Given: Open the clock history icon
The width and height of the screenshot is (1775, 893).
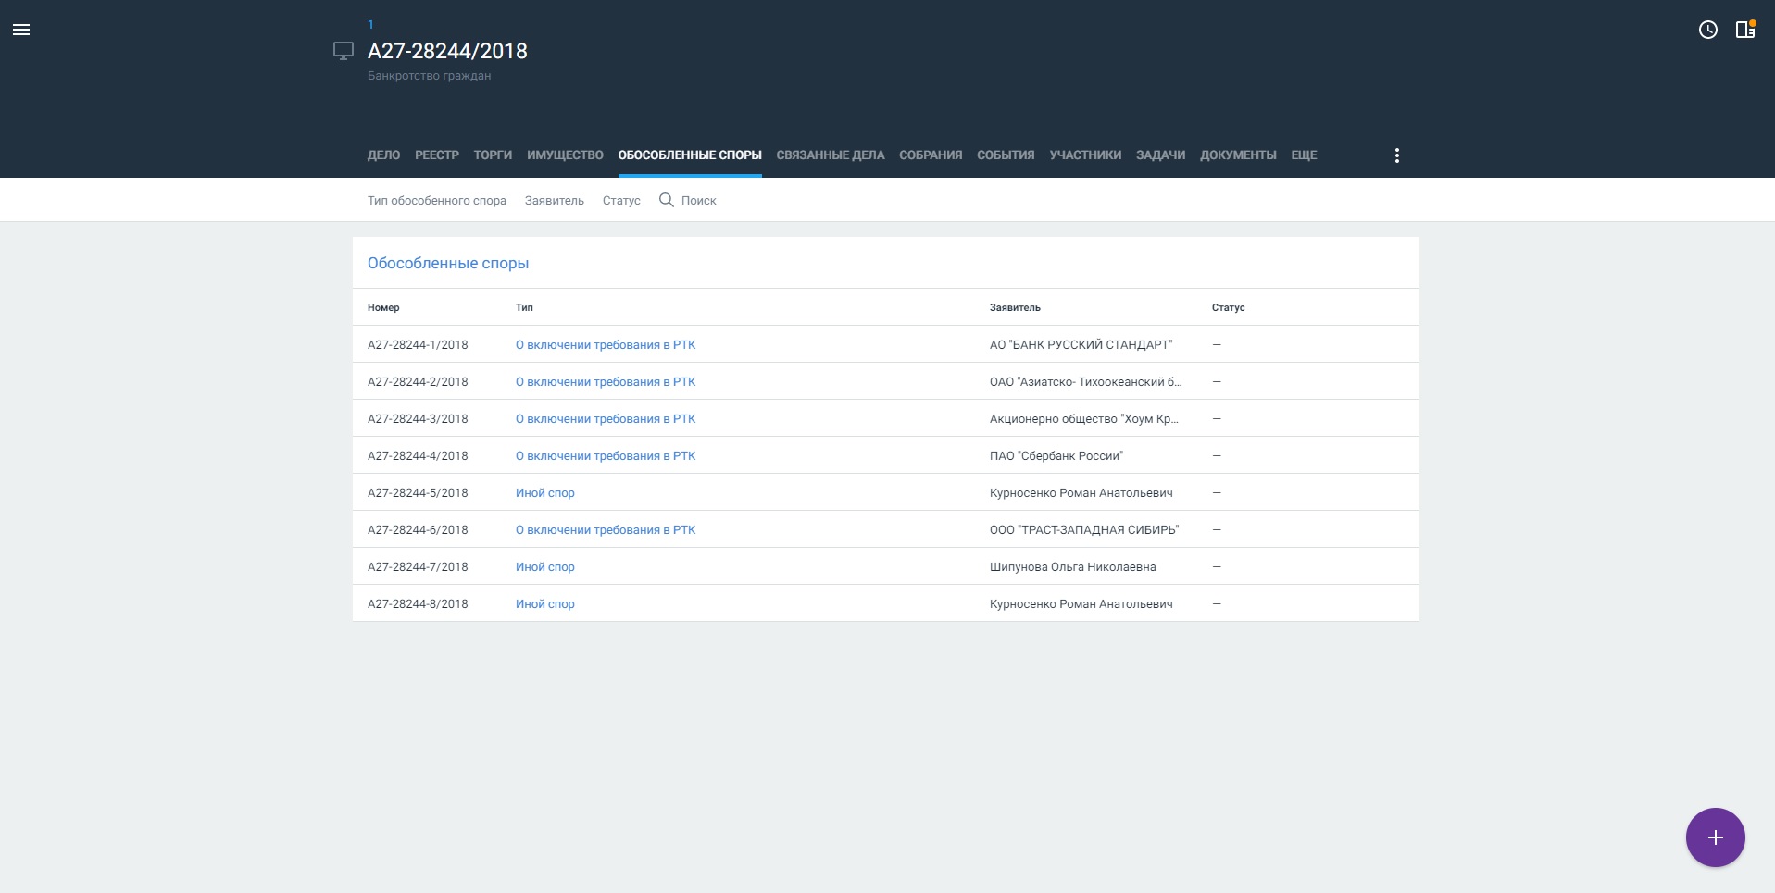Looking at the screenshot, I should tap(1708, 30).
